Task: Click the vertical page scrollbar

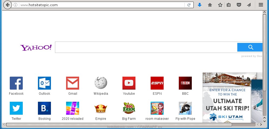Action: [264, 62]
